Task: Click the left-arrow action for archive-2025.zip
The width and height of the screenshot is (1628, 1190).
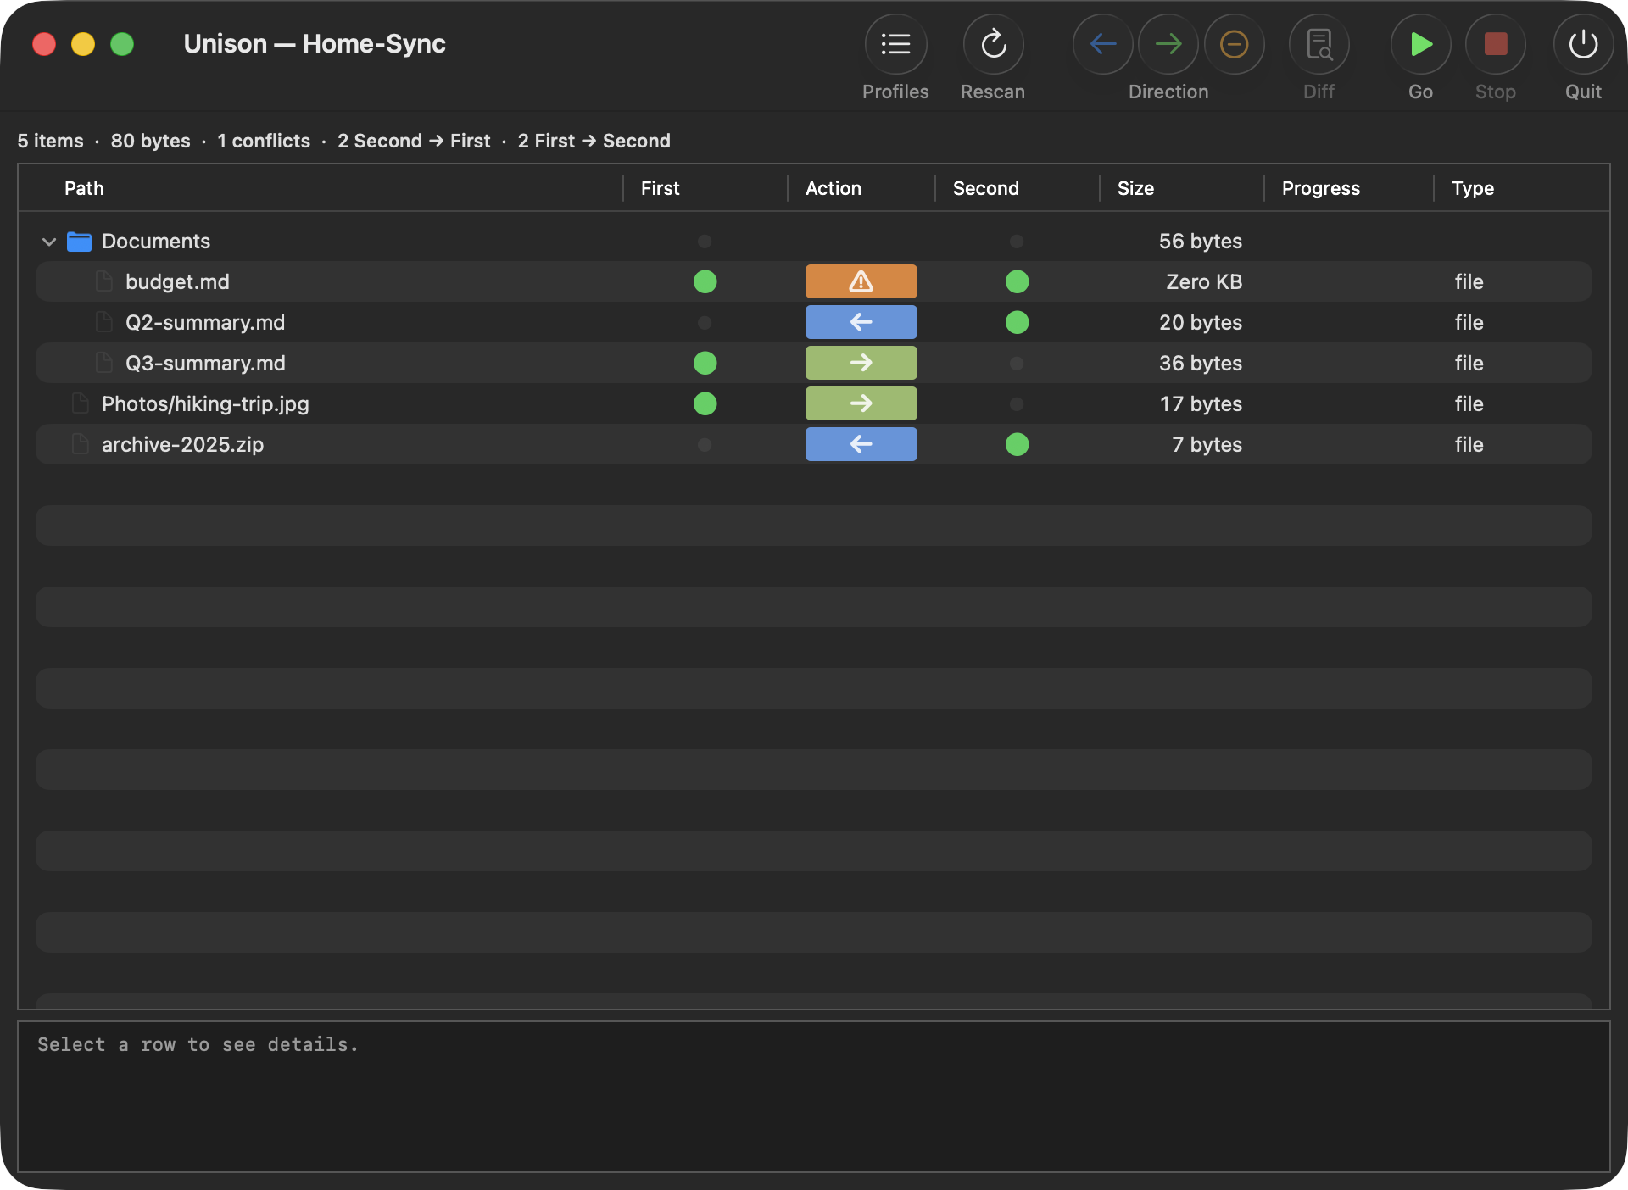Action: (x=861, y=444)
